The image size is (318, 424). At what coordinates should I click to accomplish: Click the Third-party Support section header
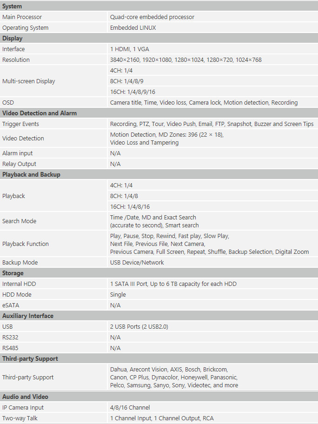point(159,358)
